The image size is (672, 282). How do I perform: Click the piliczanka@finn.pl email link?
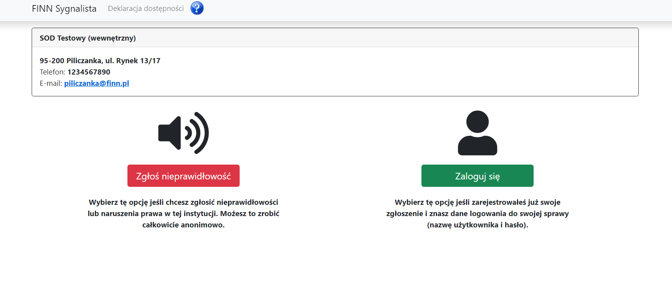(x=97, y=83)
